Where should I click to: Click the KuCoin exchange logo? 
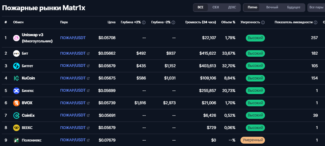tap(16, 78)
